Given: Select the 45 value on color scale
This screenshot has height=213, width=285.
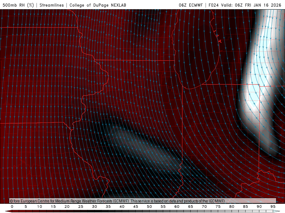Looking at the screenshot, I should pos(136,207).
